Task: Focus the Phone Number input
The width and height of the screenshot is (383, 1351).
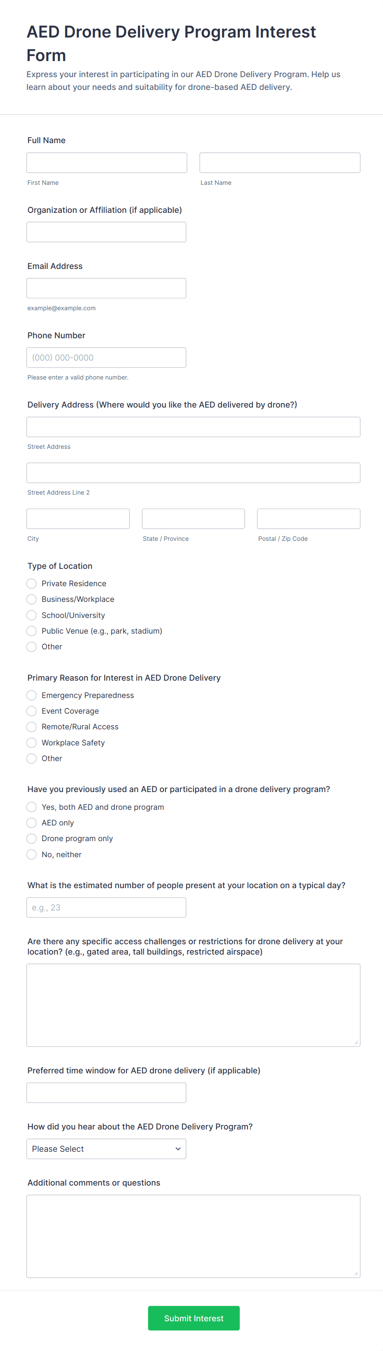Action: (106, 357)
